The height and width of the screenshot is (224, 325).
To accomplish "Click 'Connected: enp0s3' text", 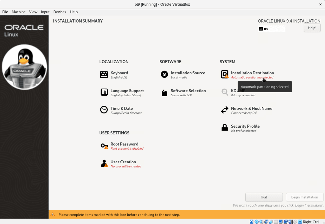I will [244, 113].
